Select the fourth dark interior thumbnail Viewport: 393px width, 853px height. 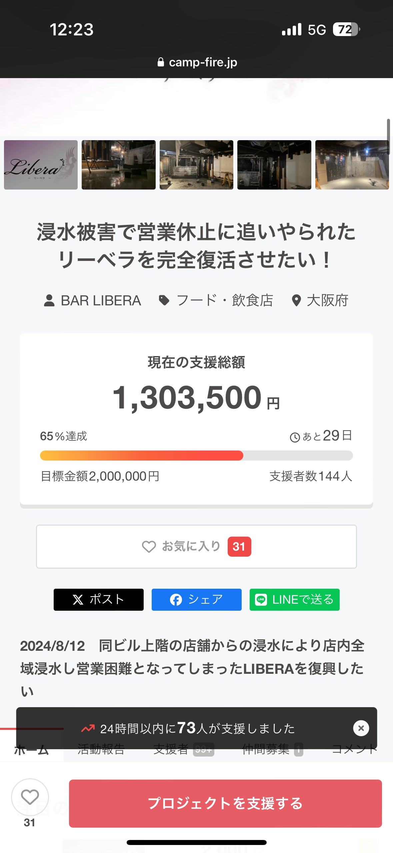tap(274, 165)
